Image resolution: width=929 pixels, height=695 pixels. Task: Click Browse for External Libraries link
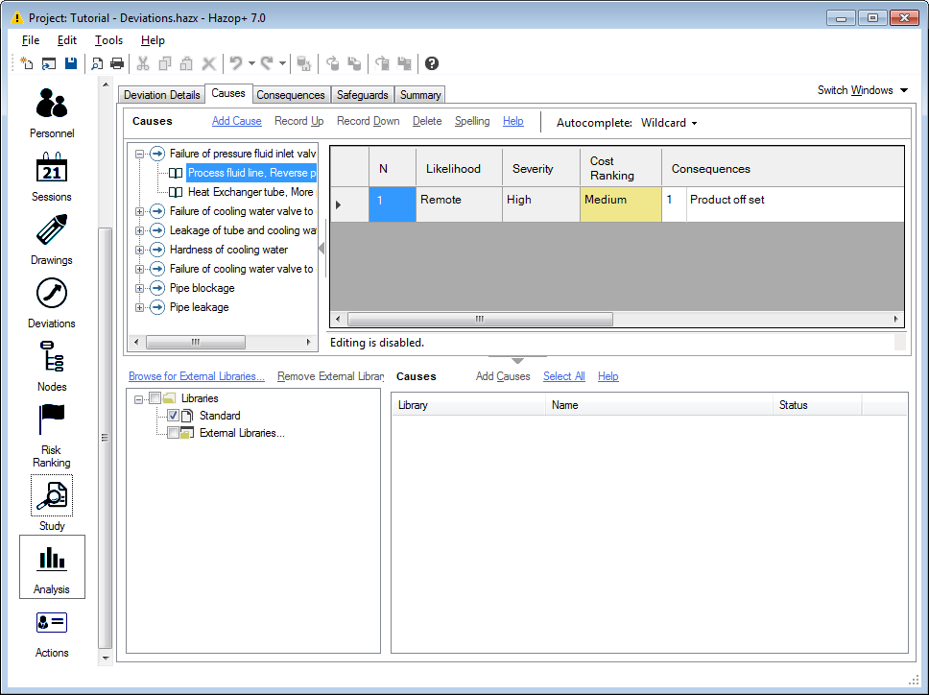tap(197, 376)
